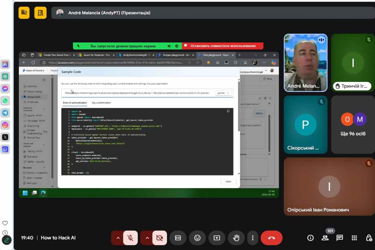
Task: Click Windows Start button in shared taskbar
Action: point(25,193)
